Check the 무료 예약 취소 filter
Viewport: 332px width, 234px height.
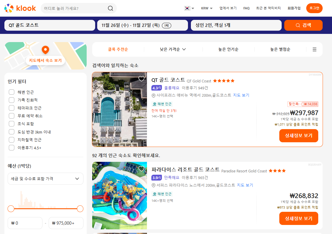[x=11, y=116]
